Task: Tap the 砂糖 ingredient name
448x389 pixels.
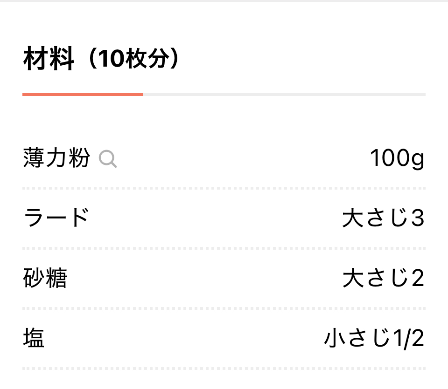Action: (x=45, y=278)
